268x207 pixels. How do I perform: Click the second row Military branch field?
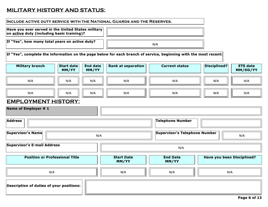[30, 93]
